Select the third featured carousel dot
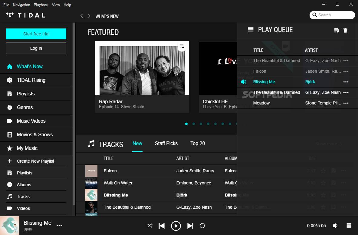The height and width of the screenshot is (235, 358). 201,124
